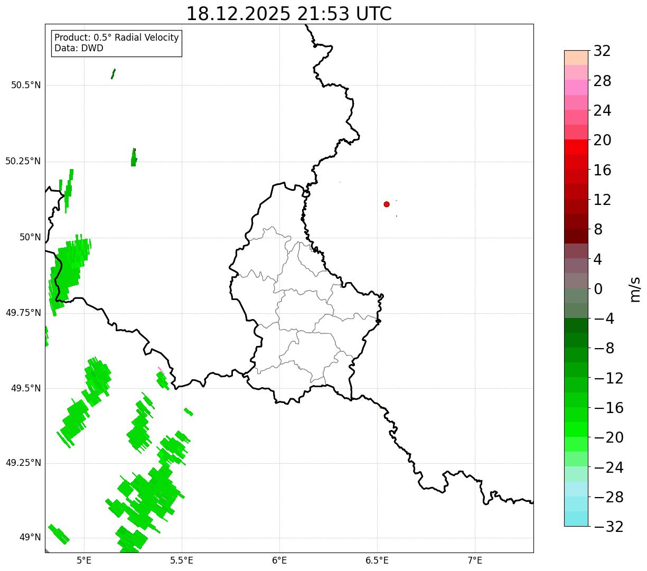Click the 'm/s' colorbar unit label
Viewport: 647px width, 571px height.
click(x=635, y=289)
